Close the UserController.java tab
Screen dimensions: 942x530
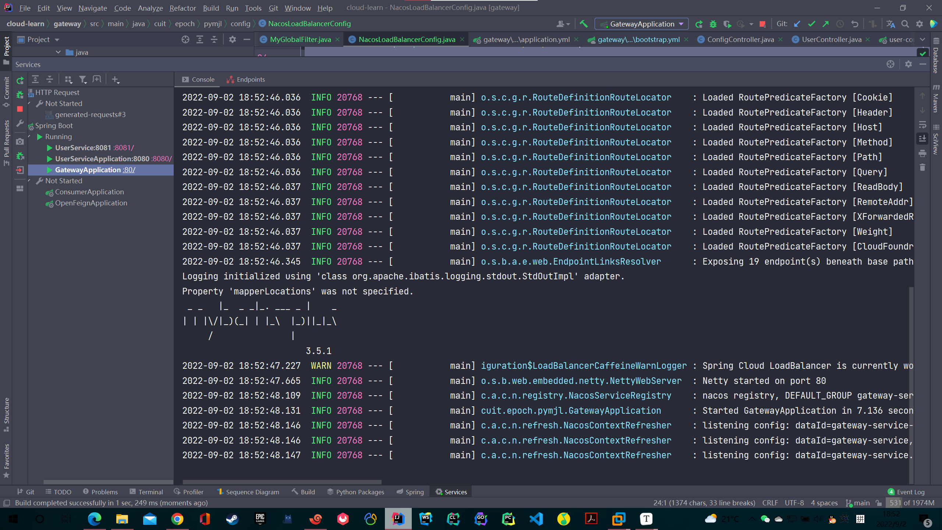(x=868, y=39)
